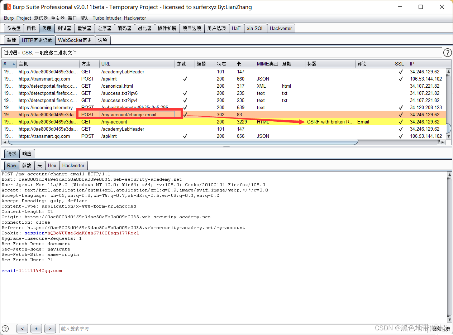453x335 pixels.
Task: Select the 请求 tab
Action: pos(12,154)
